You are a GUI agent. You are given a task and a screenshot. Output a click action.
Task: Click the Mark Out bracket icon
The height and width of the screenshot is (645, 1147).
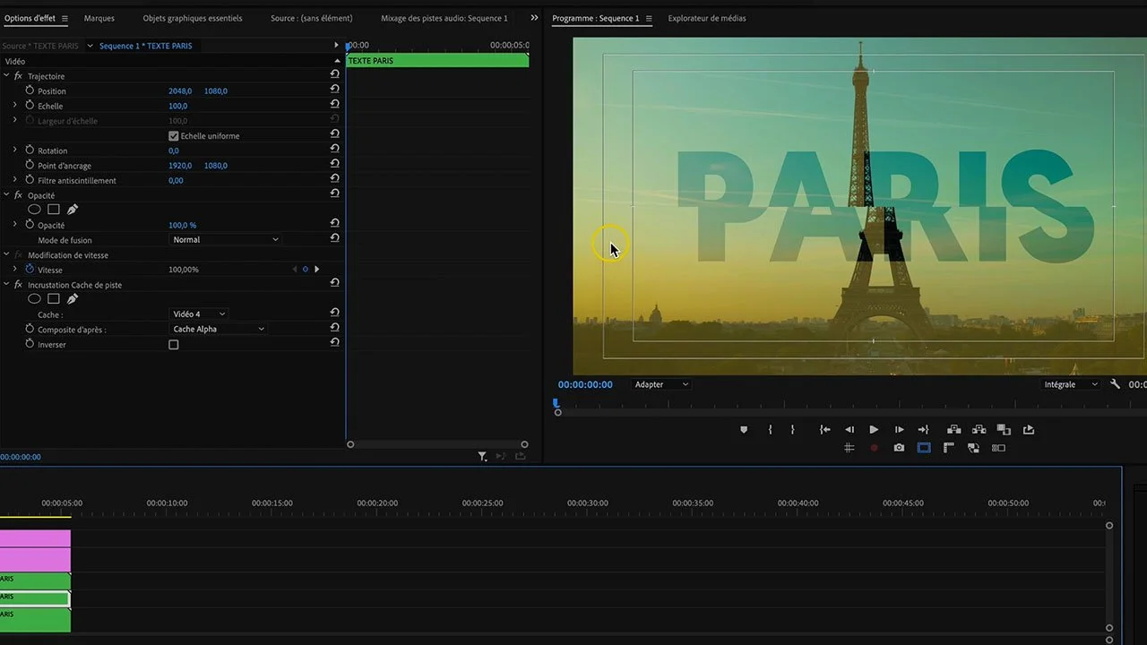coord(792,430)
